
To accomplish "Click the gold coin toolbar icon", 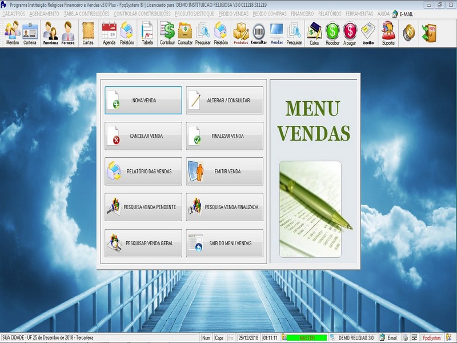I will [x=409, y=33].
